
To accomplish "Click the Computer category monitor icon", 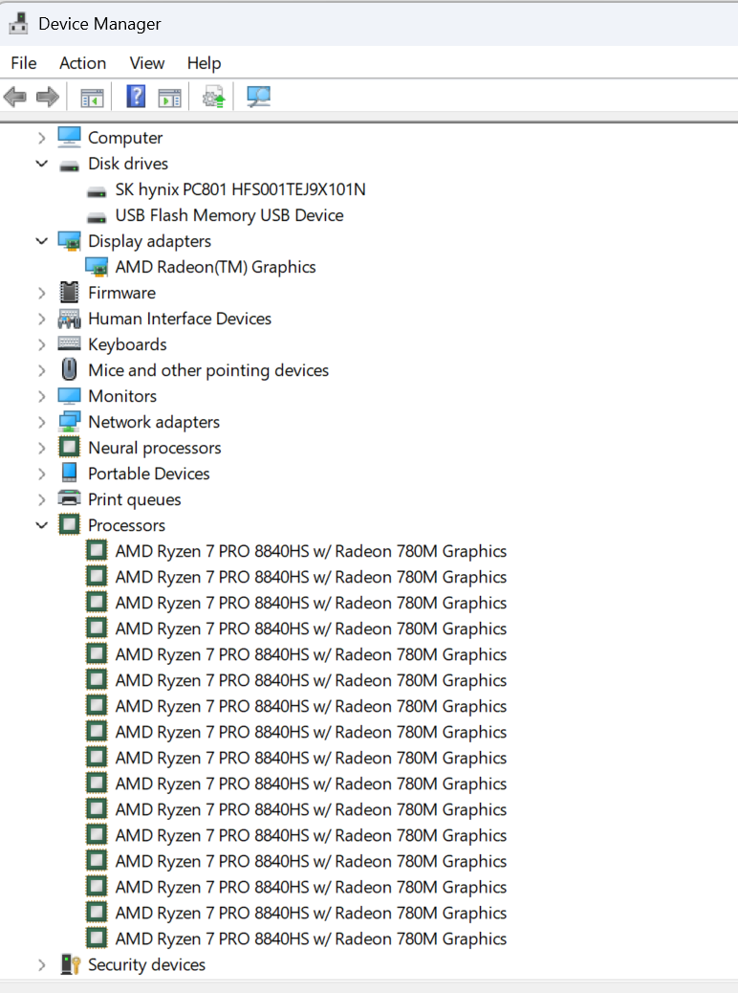I will [69, 137].
